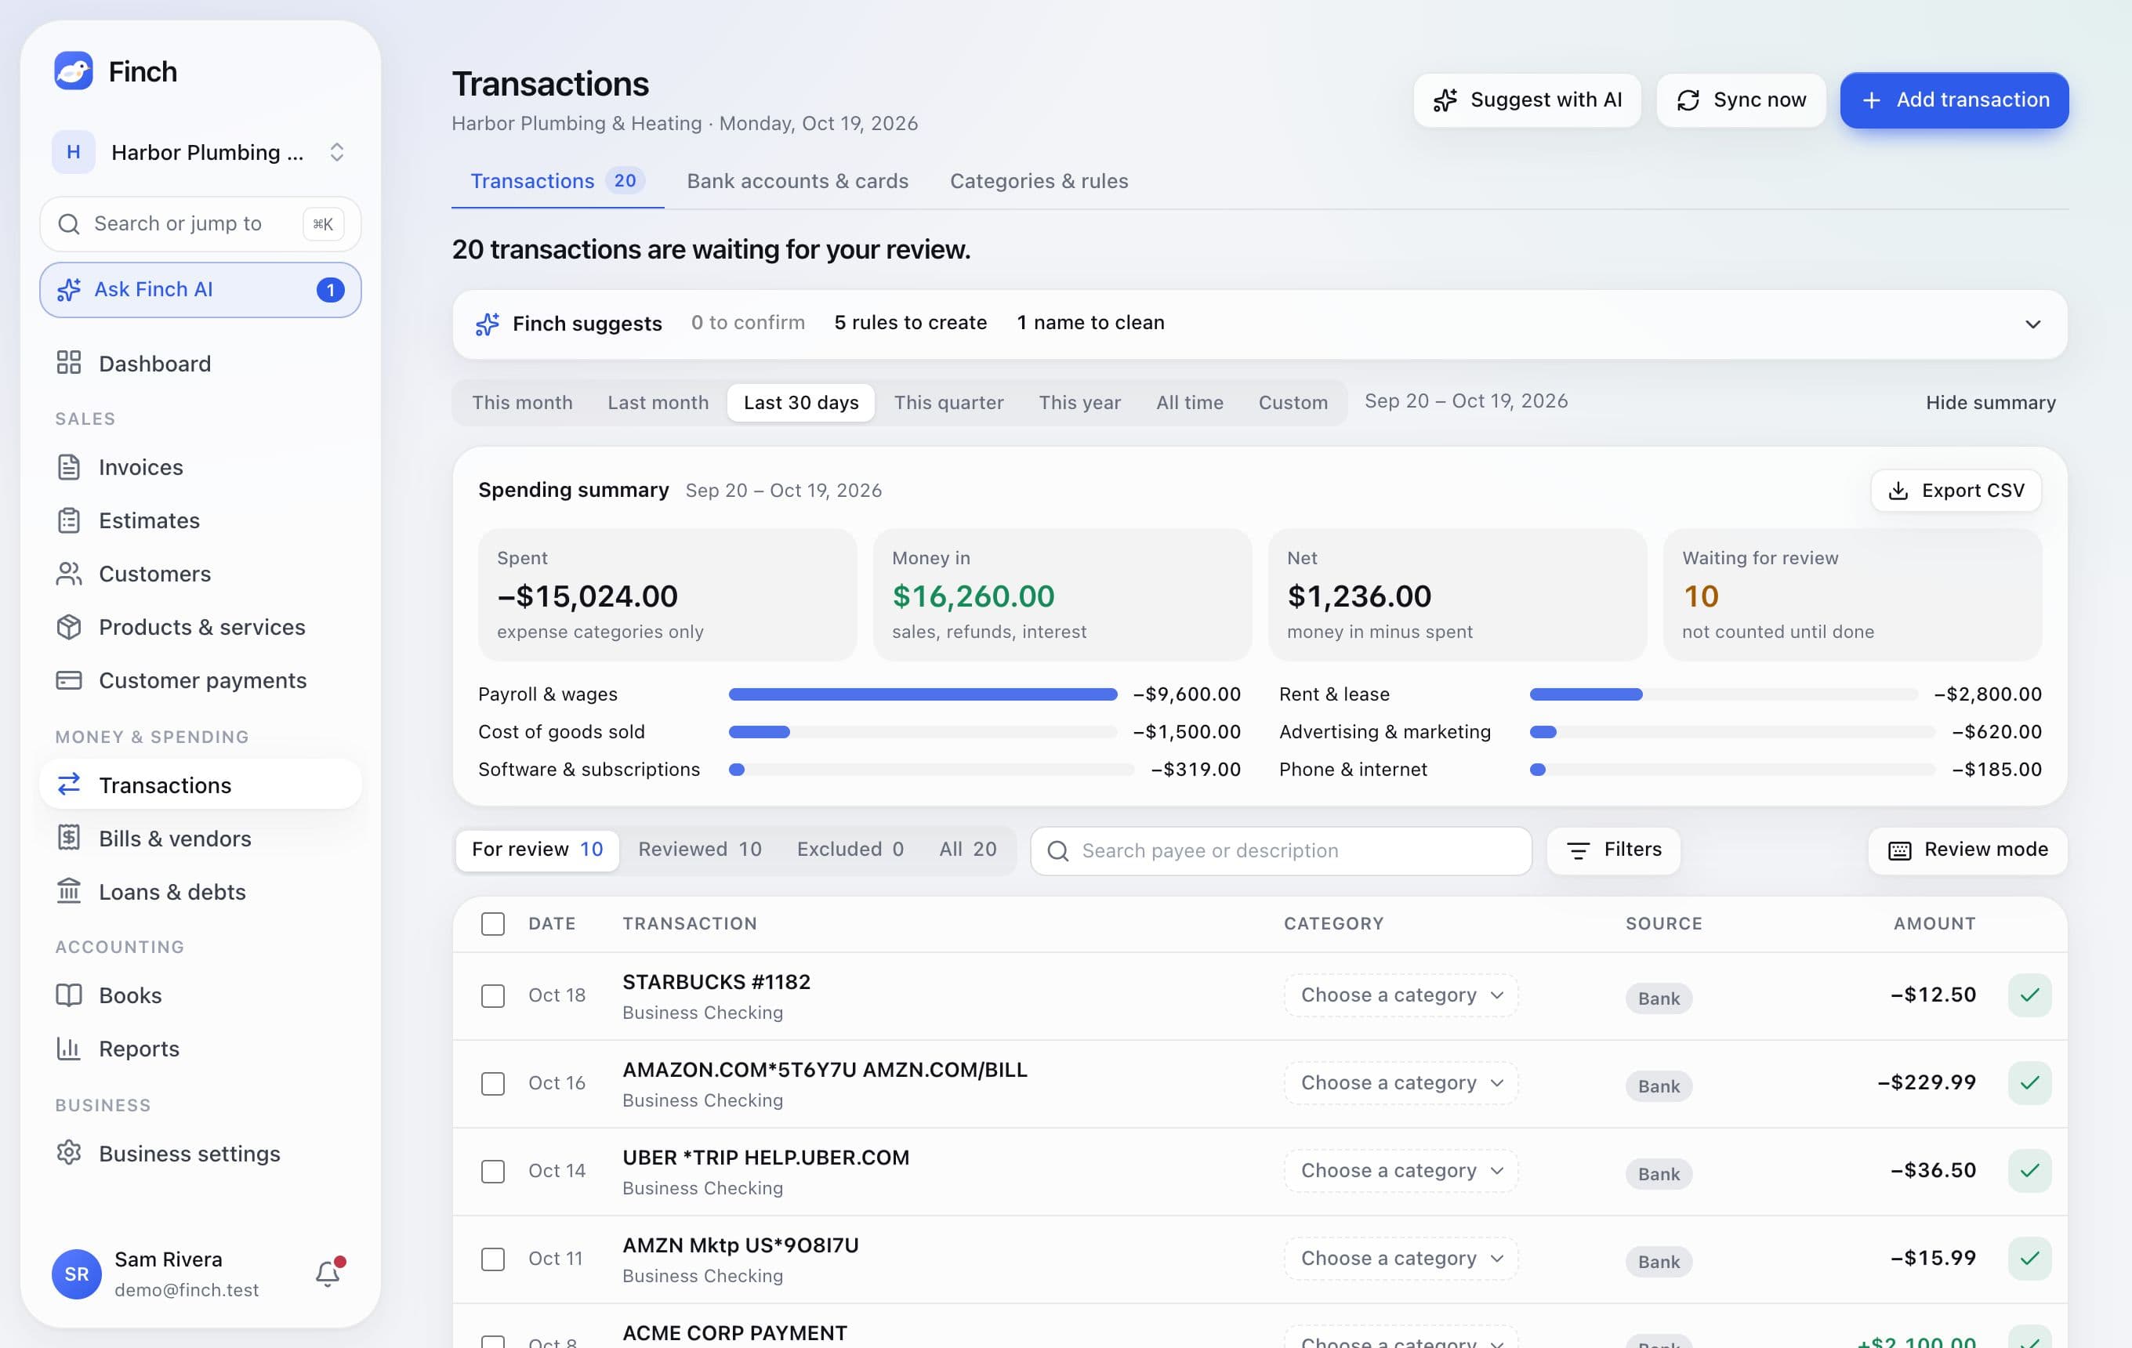Select the This quarter date range

pos(948,403)
